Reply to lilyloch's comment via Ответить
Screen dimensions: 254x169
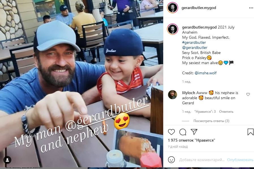(x=226, y=112)
